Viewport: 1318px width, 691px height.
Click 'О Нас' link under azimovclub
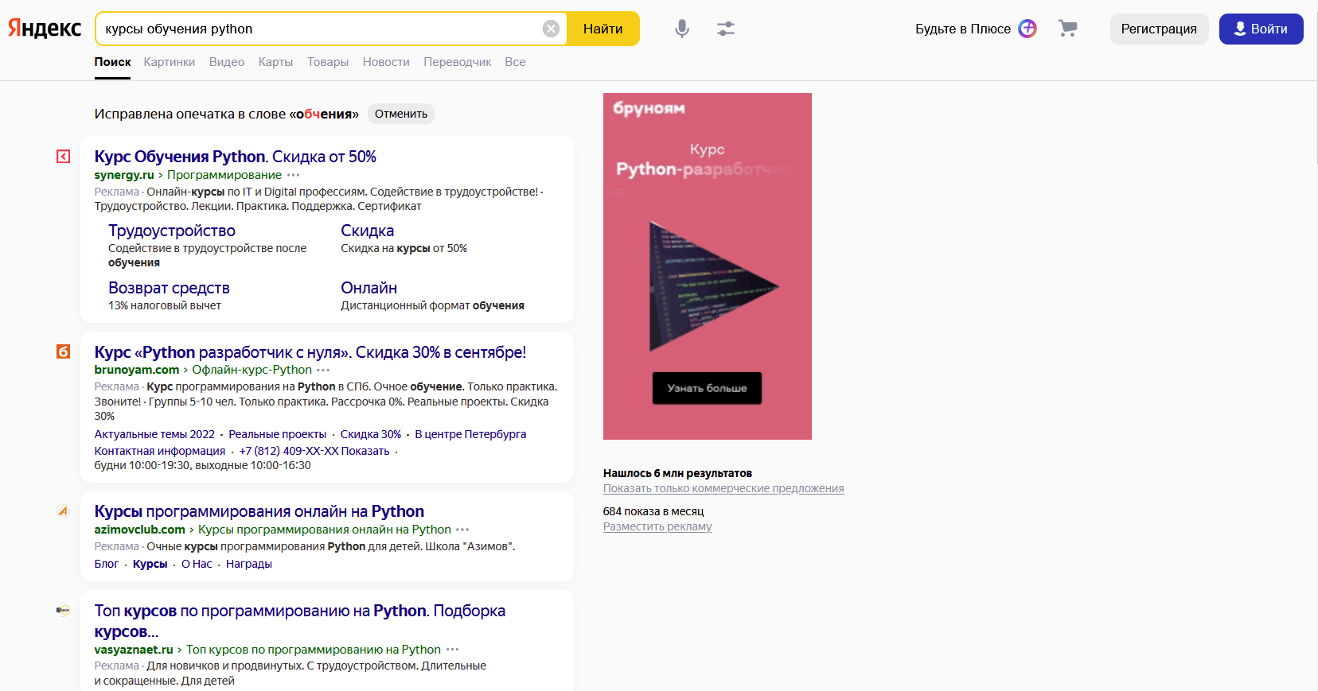pos(197,564)
